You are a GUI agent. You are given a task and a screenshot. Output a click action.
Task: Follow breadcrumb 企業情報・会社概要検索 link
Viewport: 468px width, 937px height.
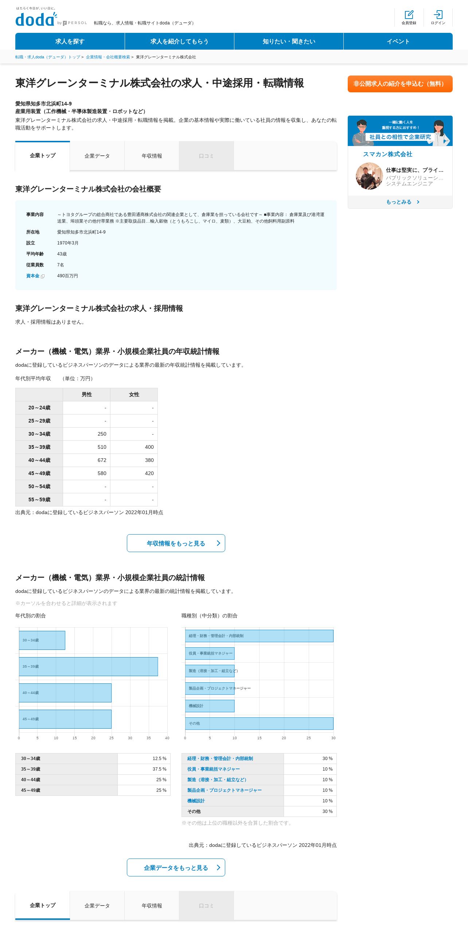(x=108, y=57)
